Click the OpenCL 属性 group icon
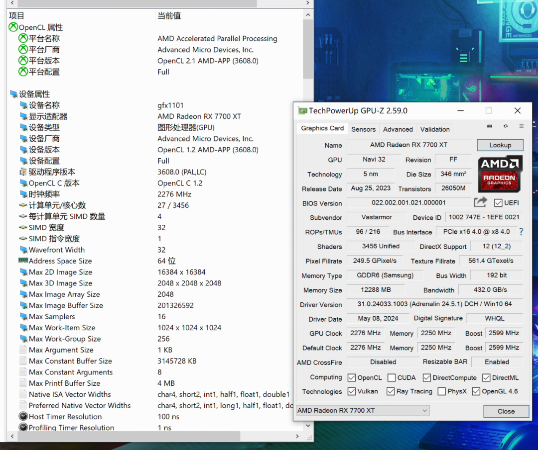The width and height of the screenshot is (538, 450). (13, 27)
